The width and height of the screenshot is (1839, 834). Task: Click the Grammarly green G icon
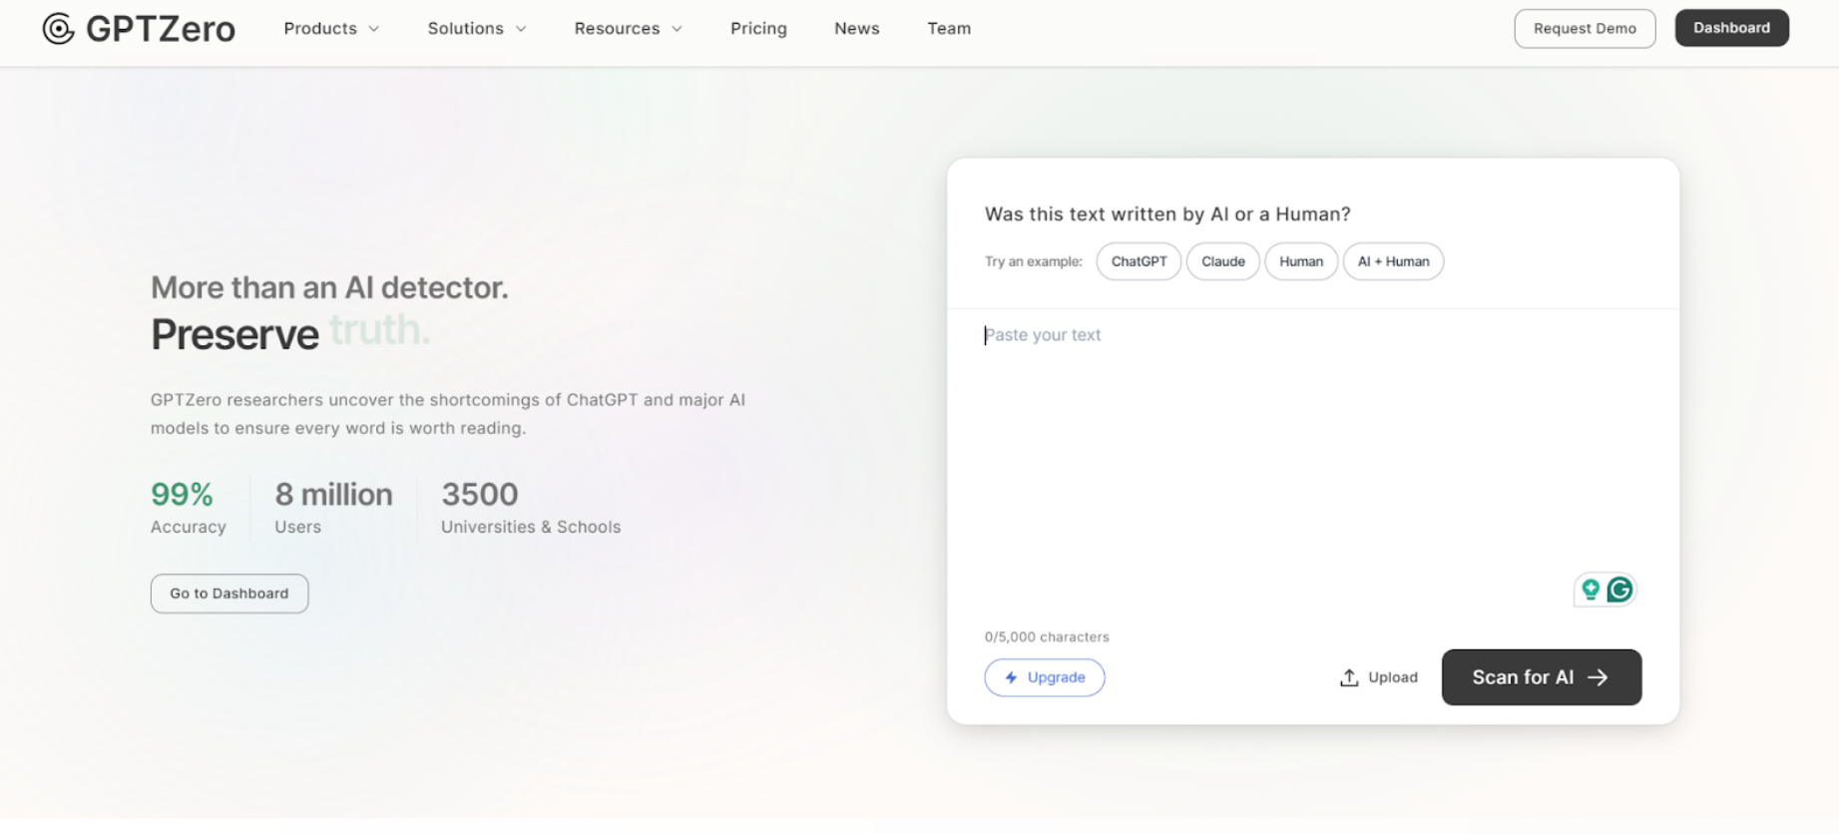[x=1619, y=590]
